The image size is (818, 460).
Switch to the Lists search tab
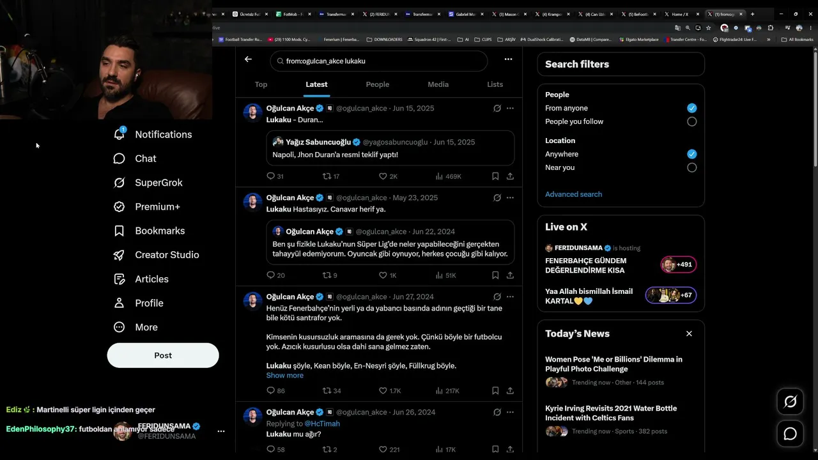(495, 84)
